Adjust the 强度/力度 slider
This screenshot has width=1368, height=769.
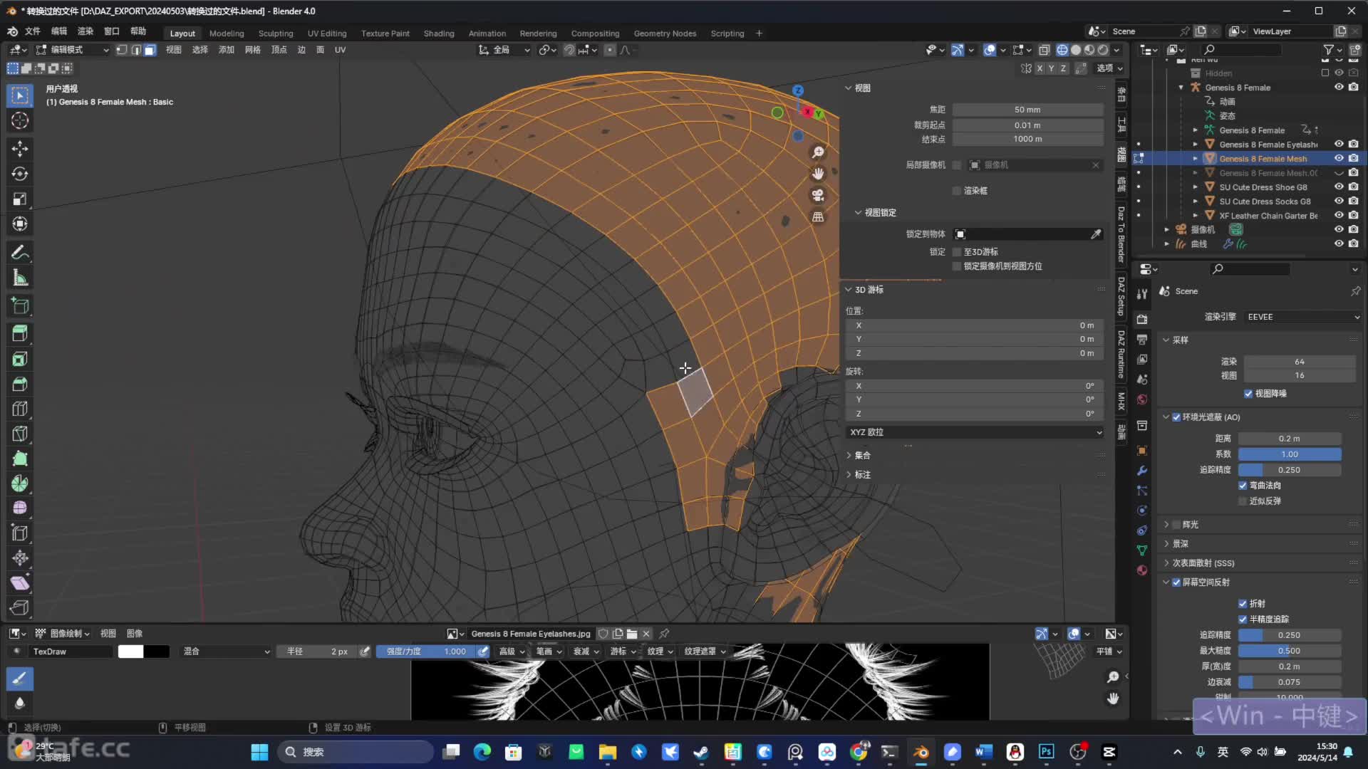[x=427, y=652]
